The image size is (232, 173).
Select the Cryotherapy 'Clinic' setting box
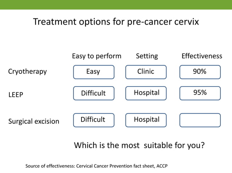[146, 72]
